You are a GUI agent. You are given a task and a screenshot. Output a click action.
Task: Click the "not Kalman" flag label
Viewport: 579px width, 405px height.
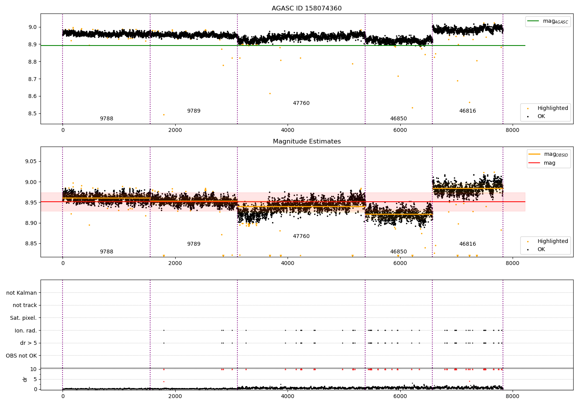(x=22, y=293)
